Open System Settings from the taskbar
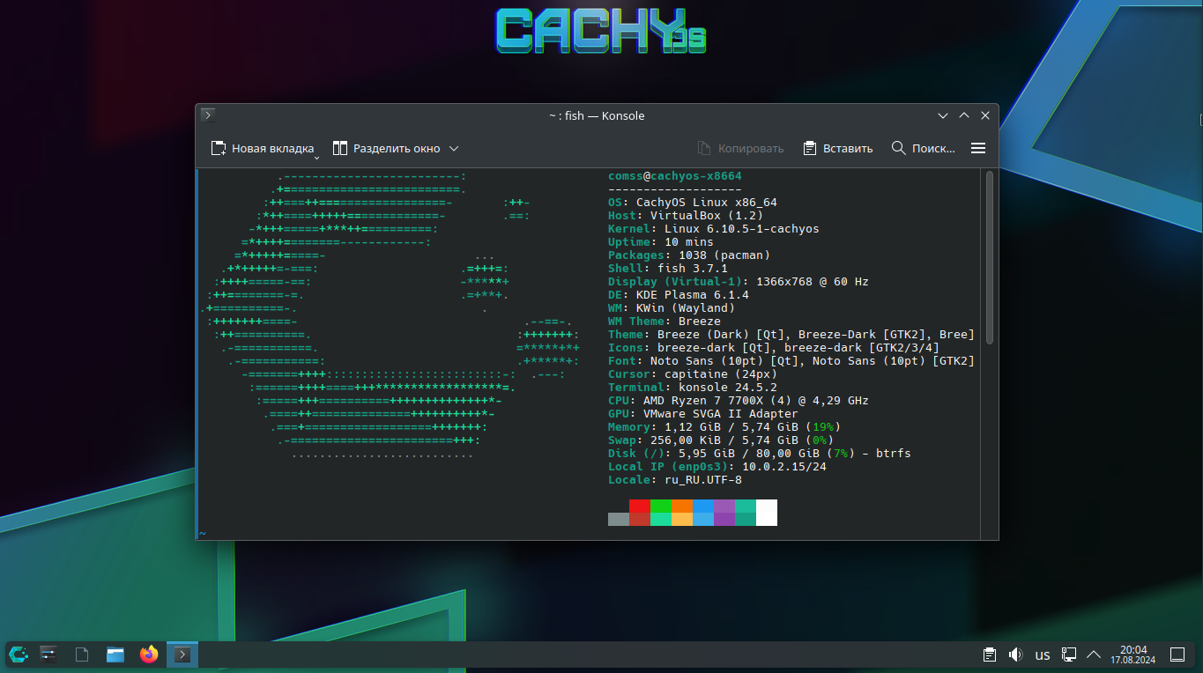Viewport: 1203px width, 673px height. pos(48,654)
